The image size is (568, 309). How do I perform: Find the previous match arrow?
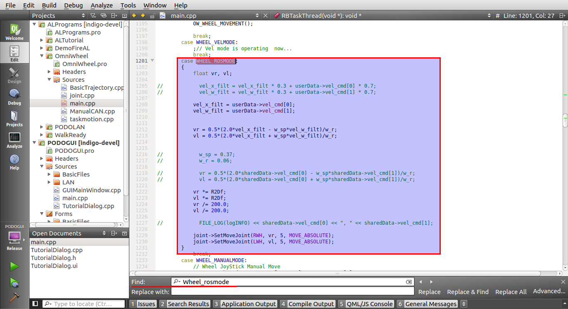click(x=420, y=282)
